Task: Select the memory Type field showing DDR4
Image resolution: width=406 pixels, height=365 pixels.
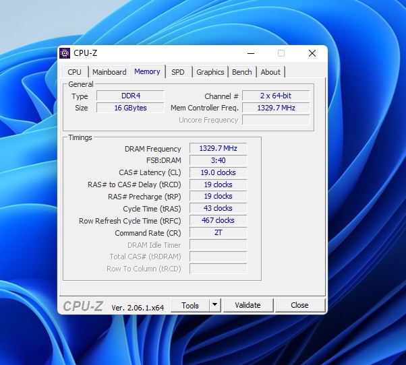Action: point(130,96)
